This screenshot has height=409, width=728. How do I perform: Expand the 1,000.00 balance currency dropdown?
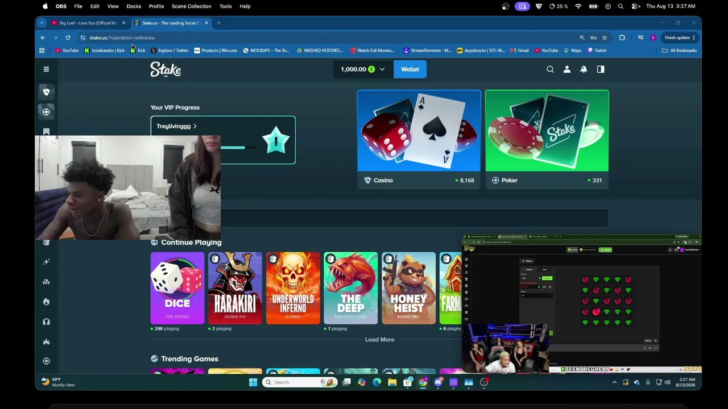382,69
